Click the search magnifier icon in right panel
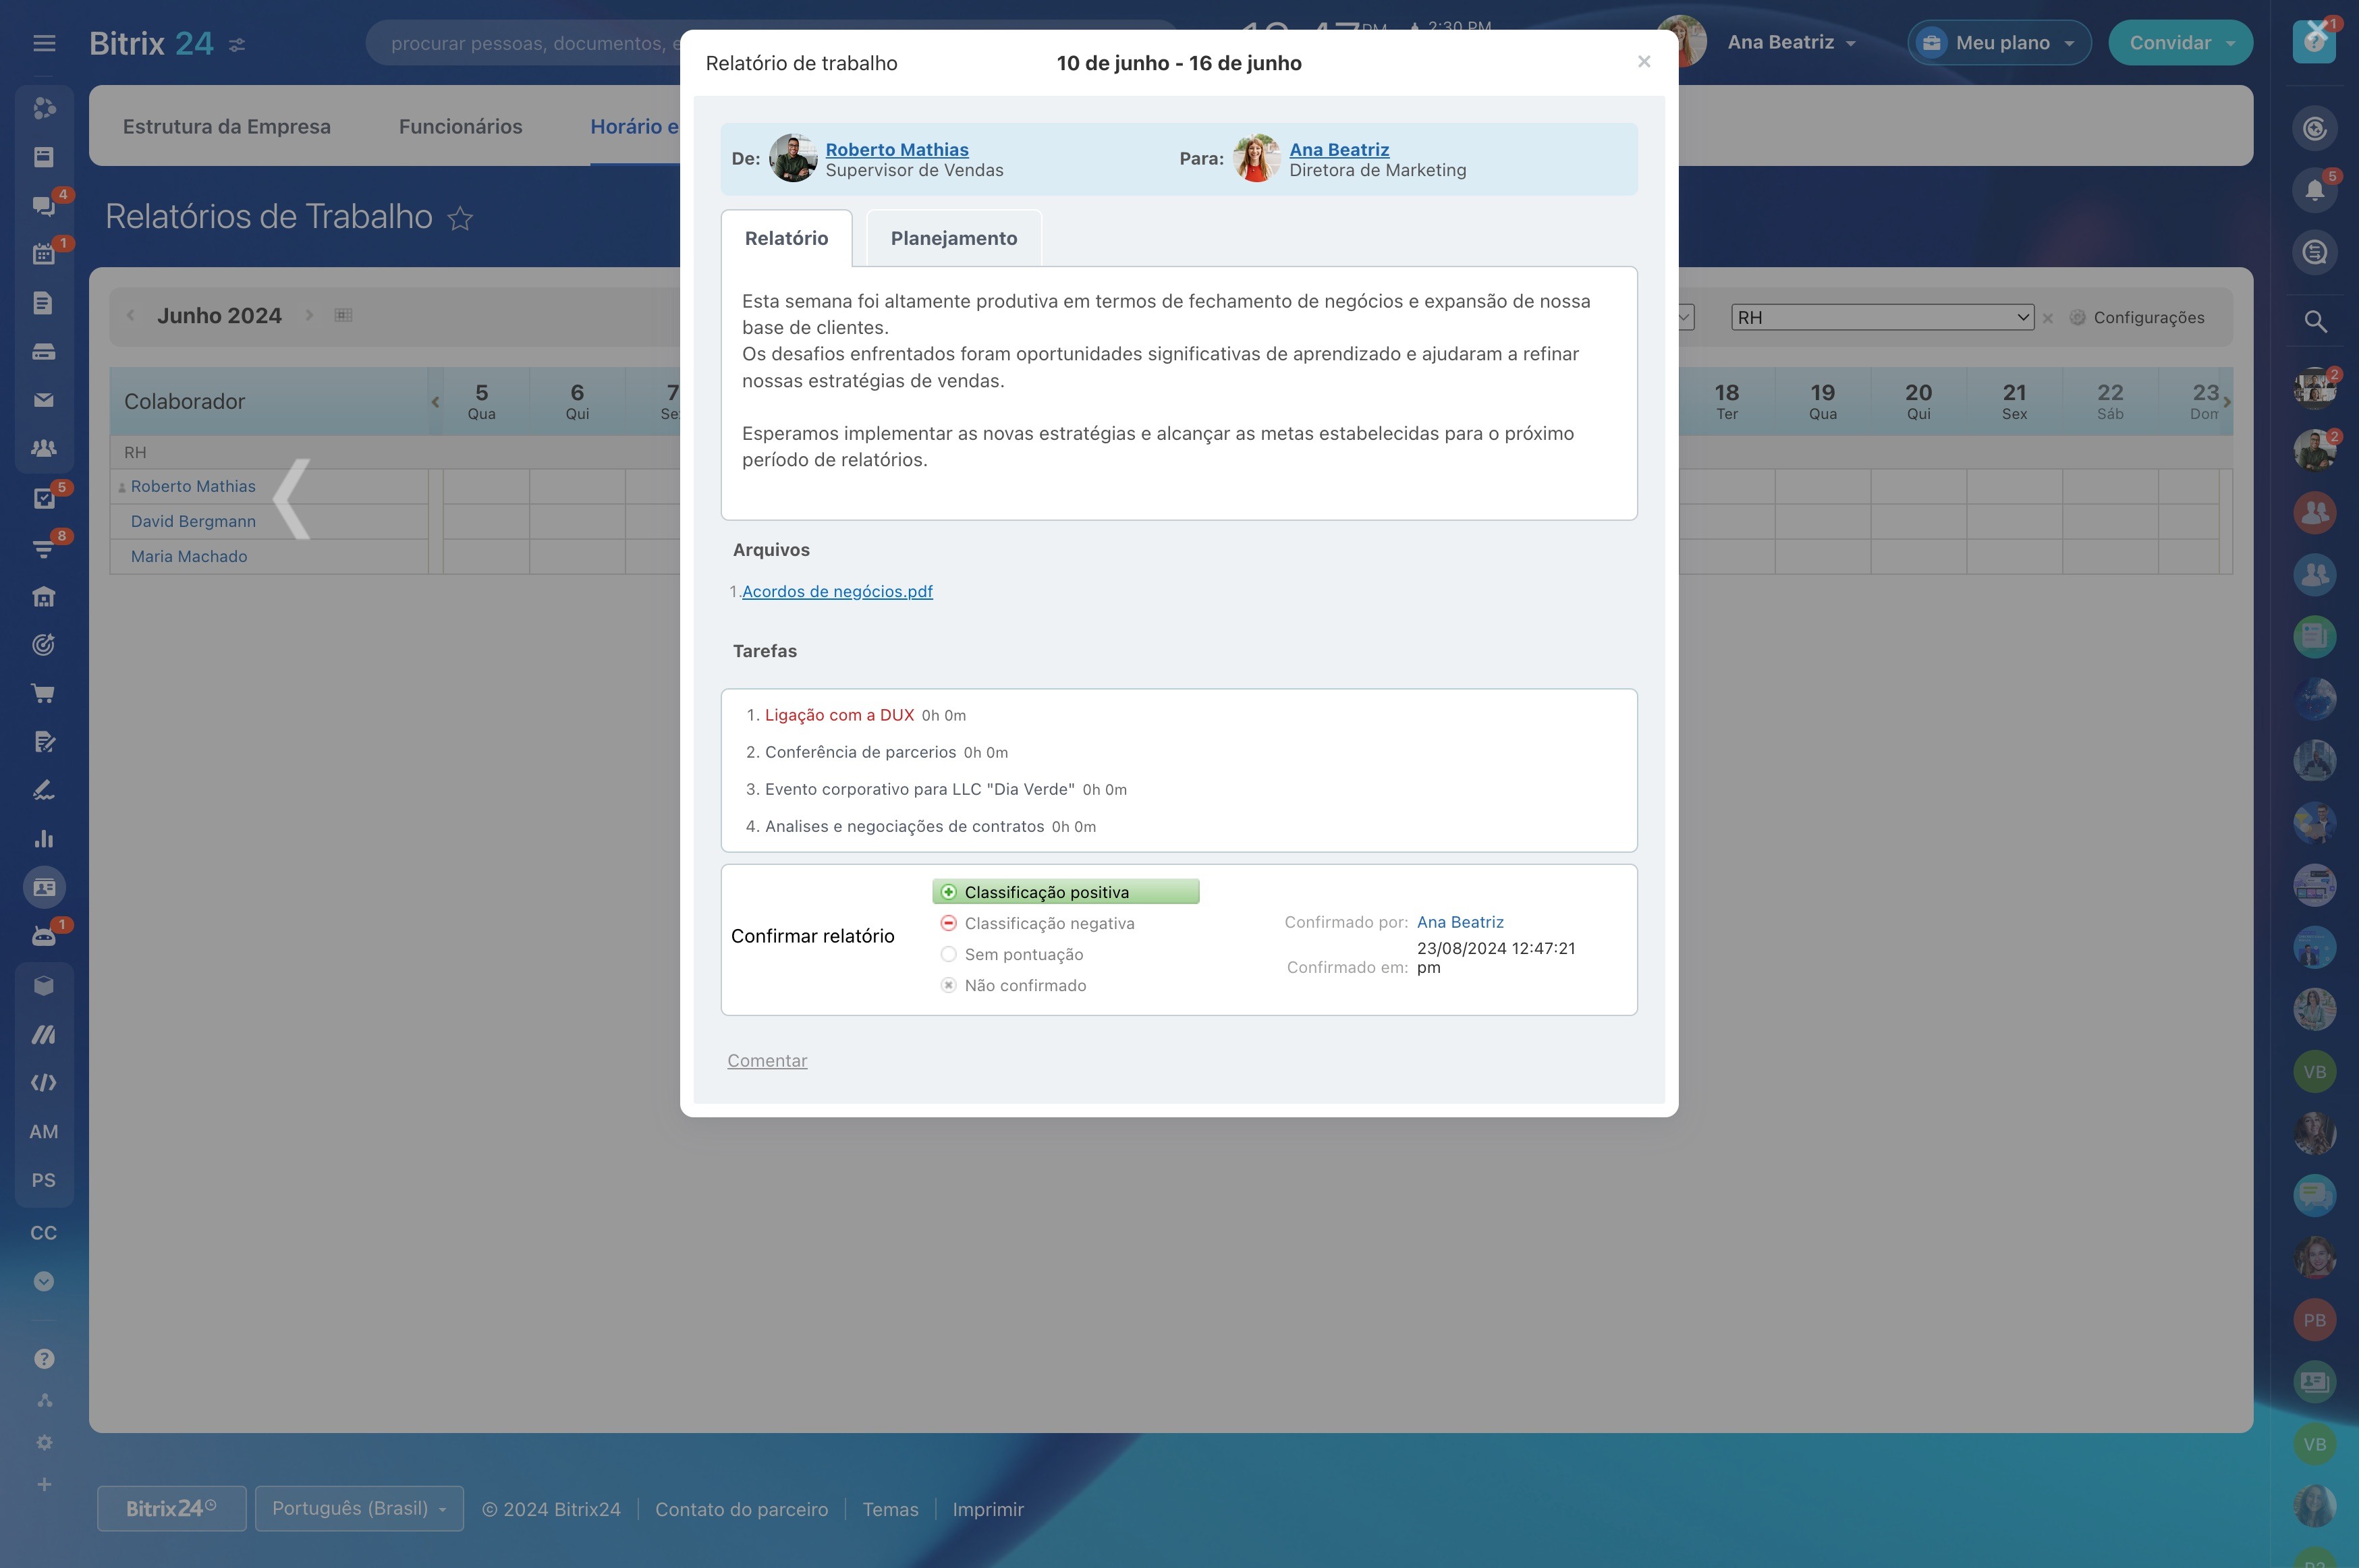This screenshot has width=2359, height=1568. pos(2314,321)
